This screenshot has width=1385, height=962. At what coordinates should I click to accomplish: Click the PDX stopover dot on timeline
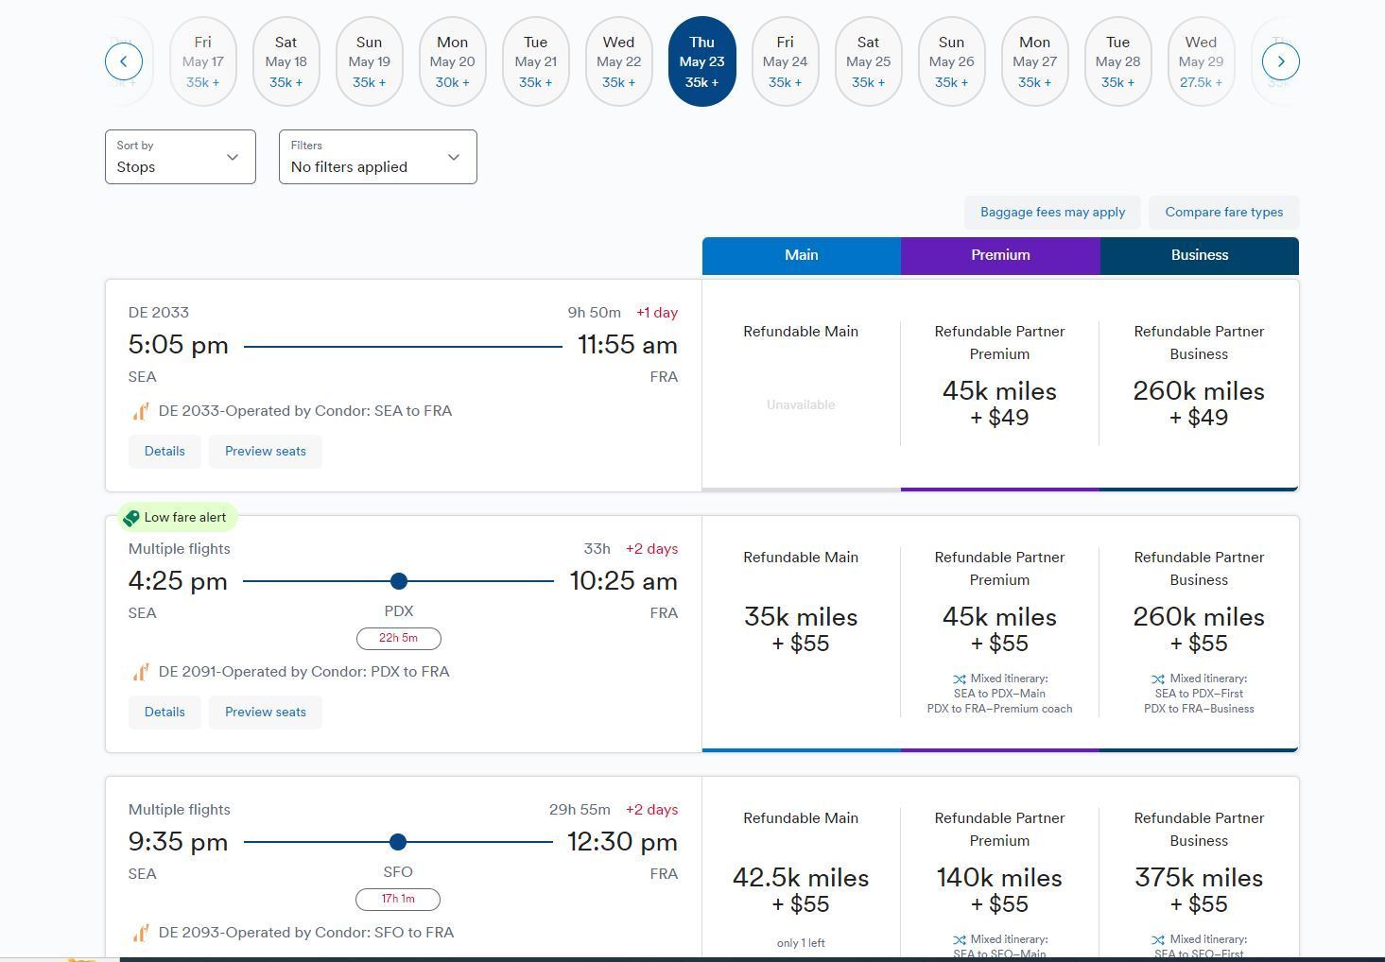[x=399, y=581]
